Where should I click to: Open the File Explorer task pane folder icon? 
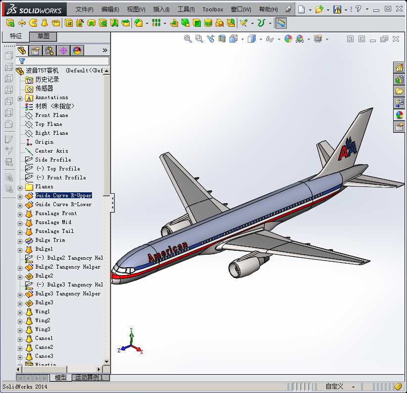click(399, 91)
